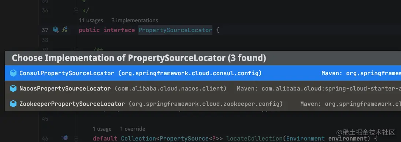This screenshot has height=142, width=401.
Task: Select NacosPropertySourceLocator implementation
Action: pos(203,88)
